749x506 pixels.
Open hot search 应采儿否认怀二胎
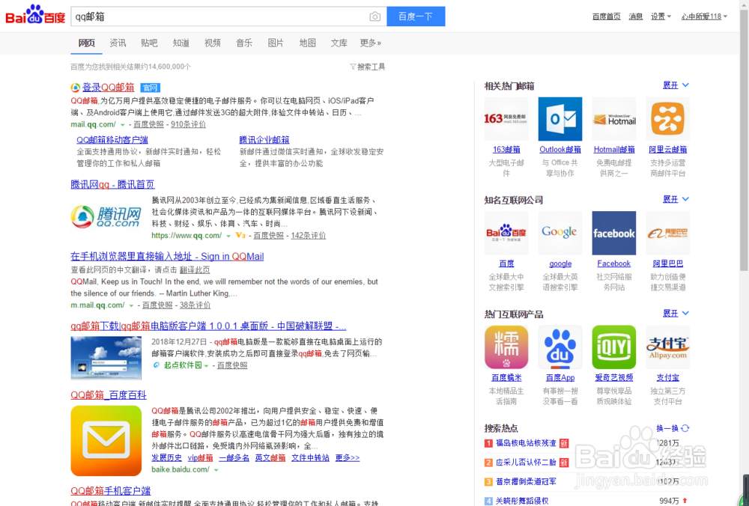[x=526, y=463]
